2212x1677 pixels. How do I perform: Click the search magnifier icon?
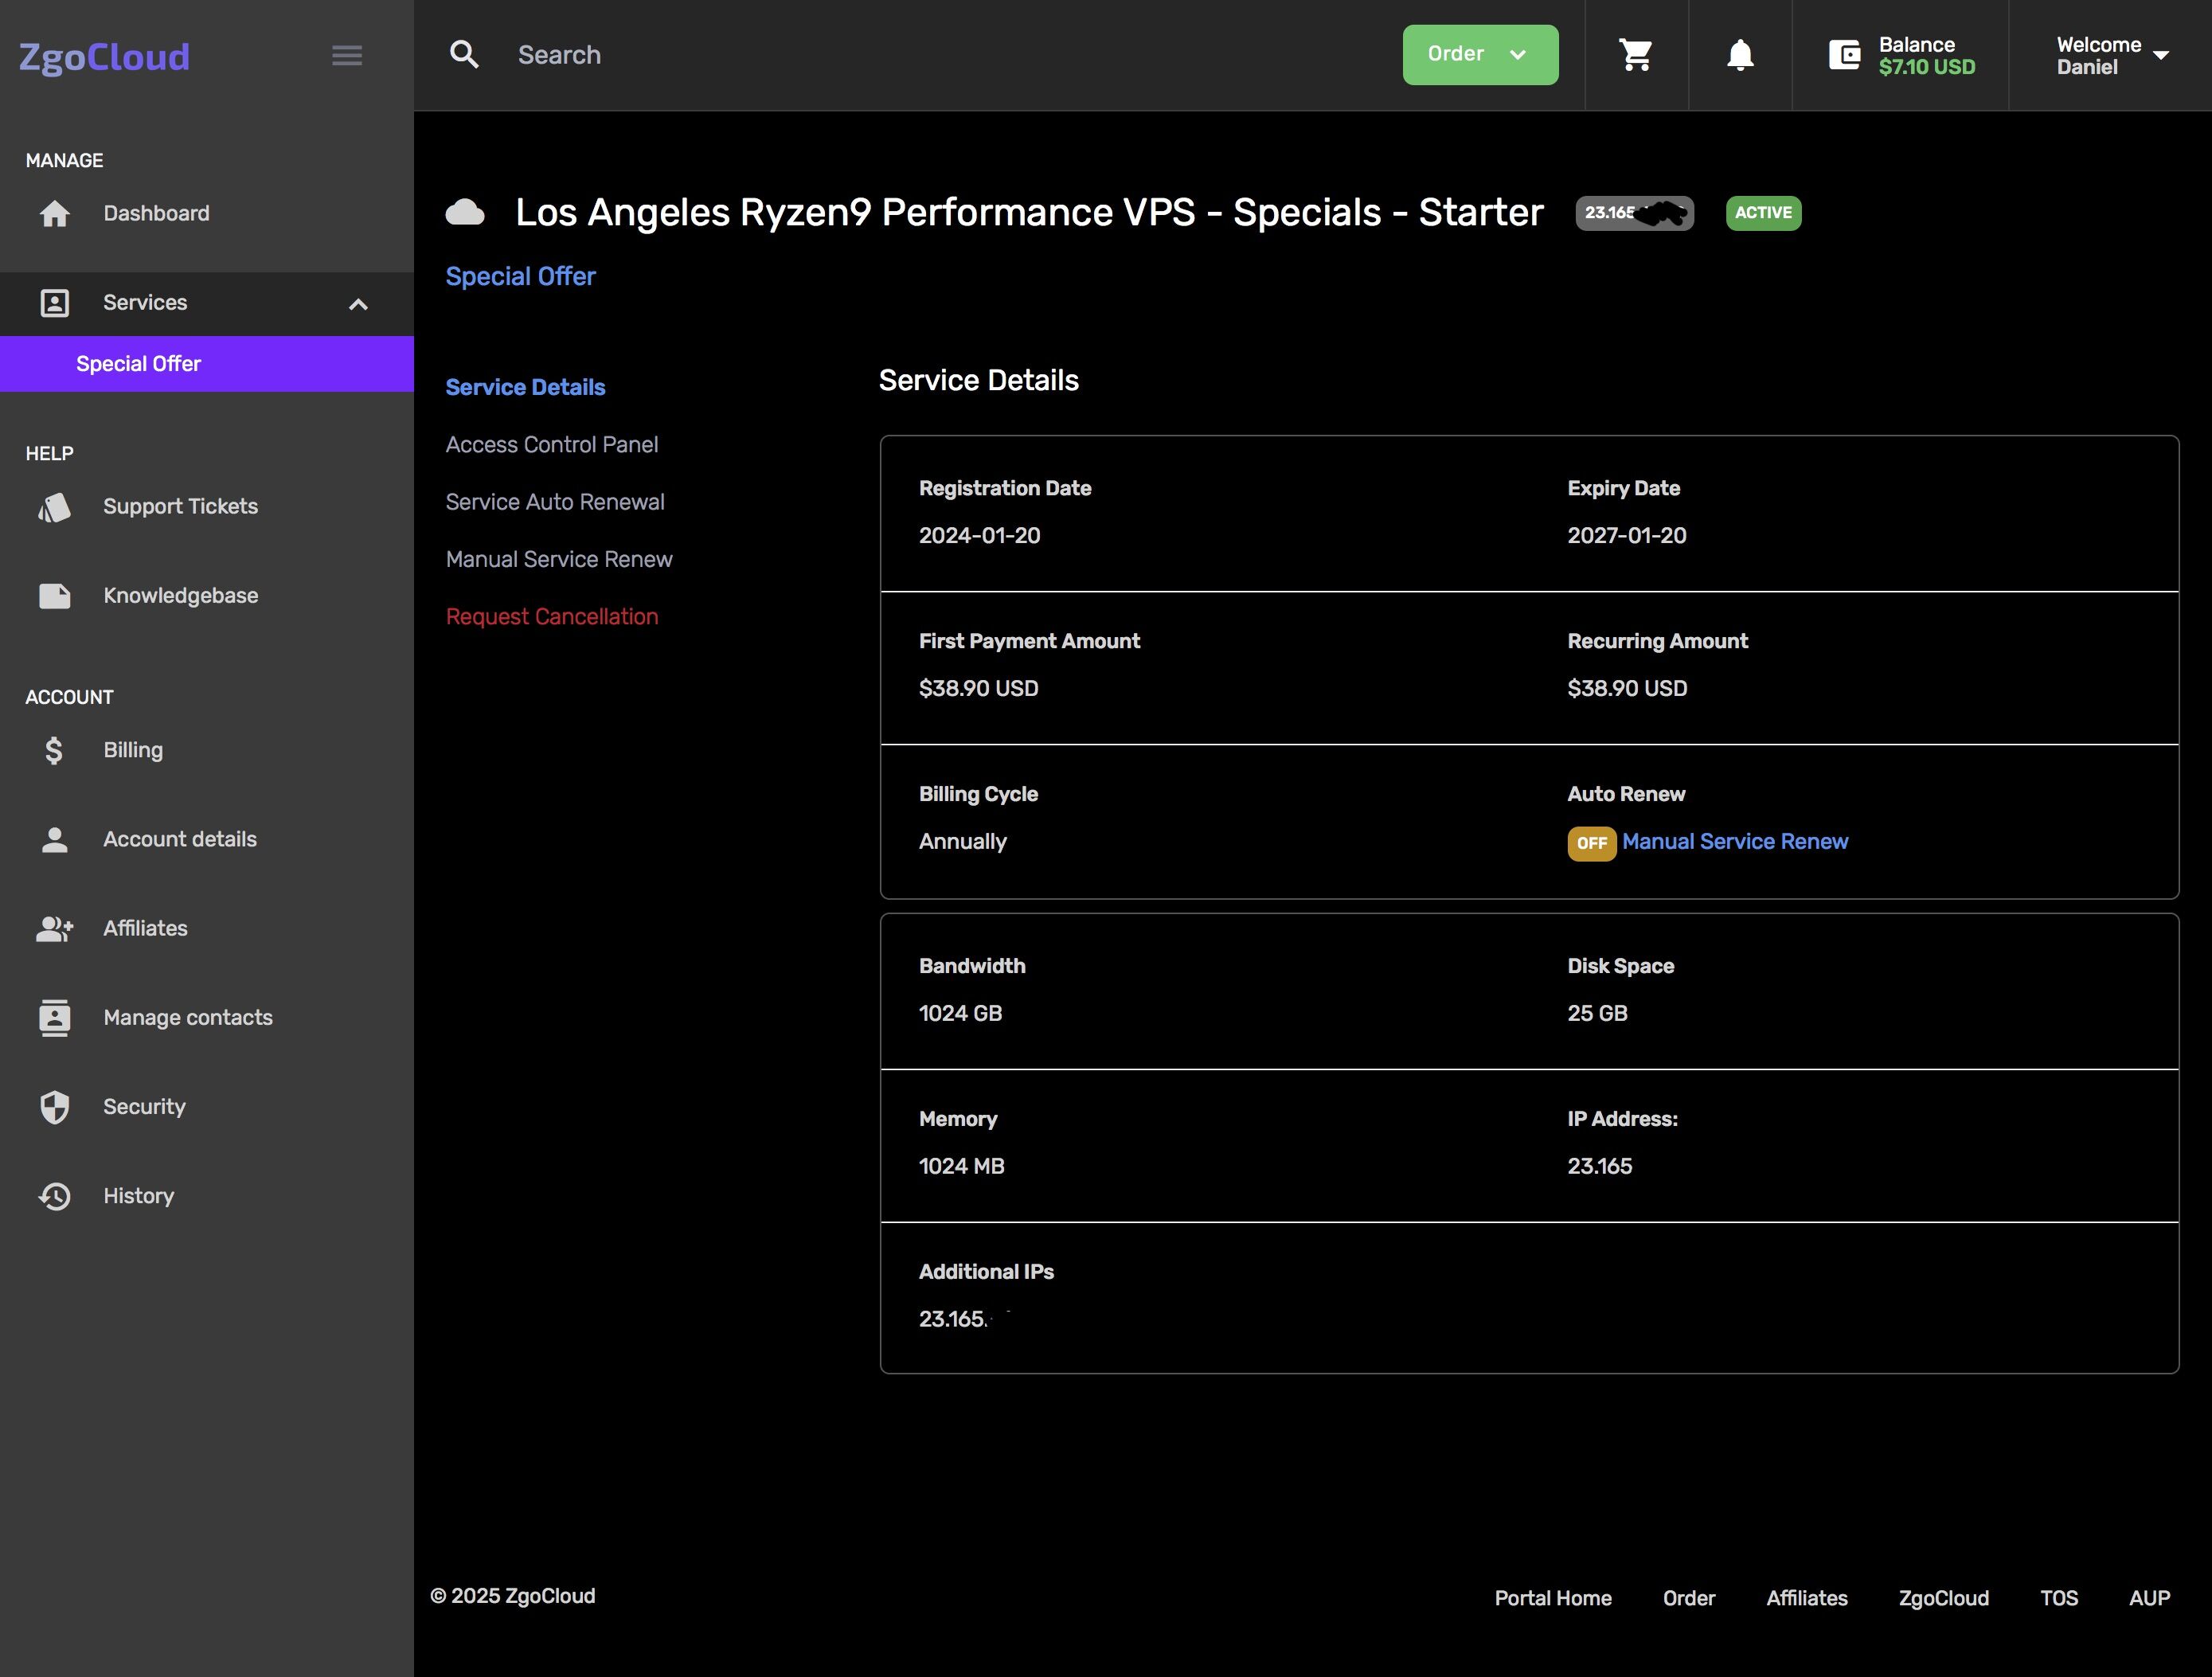[x=464, y=55]
